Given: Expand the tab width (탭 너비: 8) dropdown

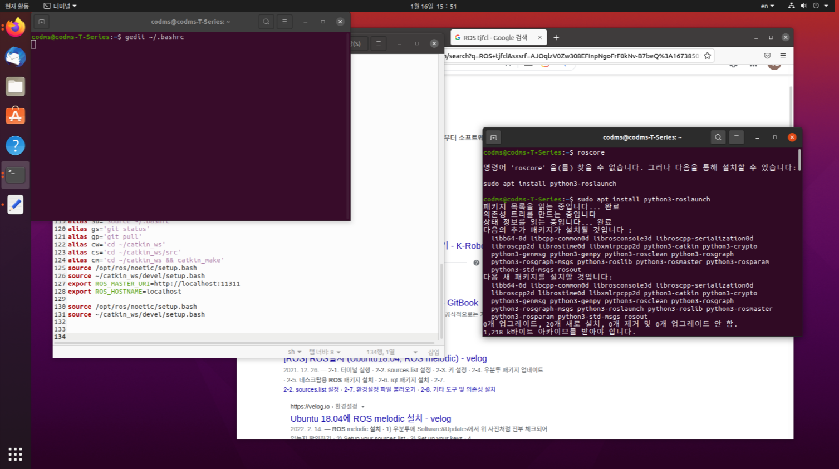Looking at the screenshot, I should click(x=325, y=352).
